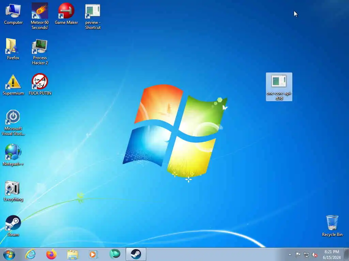Select the one-core-api-d3d desktop file
The height and width of the screenshot is (261, 349).
point(279,87)
